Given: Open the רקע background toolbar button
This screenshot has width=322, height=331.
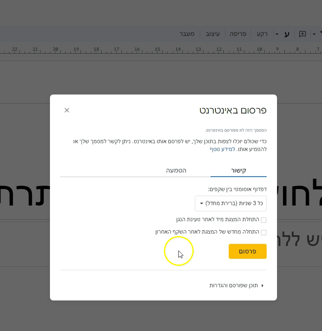Looking at the screenshot, I should coord(262,34).
